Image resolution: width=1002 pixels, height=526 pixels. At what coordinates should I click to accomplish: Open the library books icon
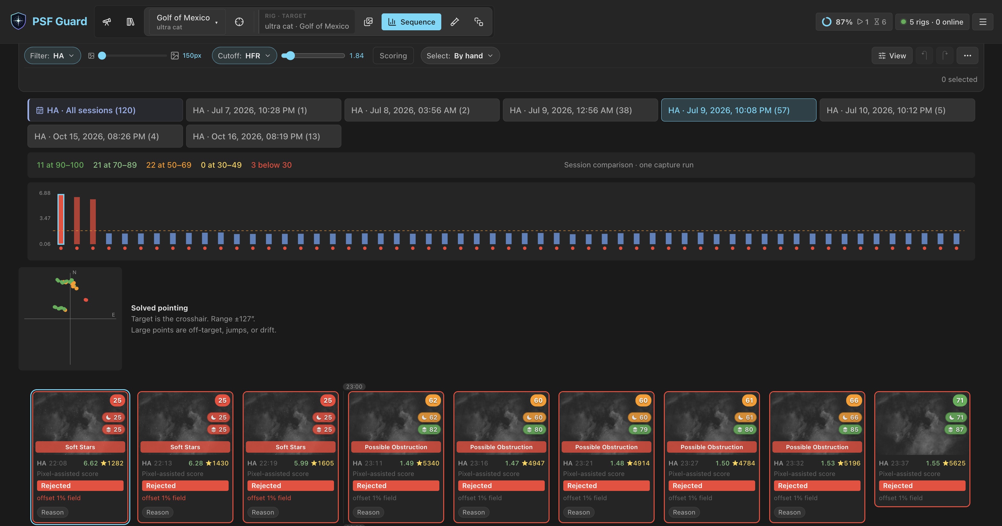[130, 22]
